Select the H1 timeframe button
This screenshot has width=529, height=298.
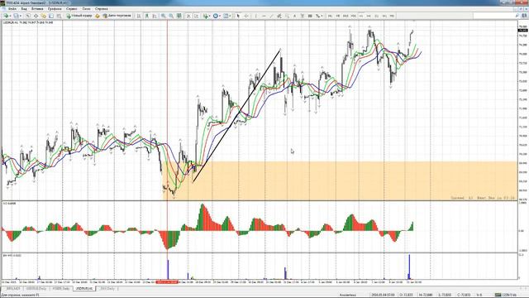click(361, 16)
